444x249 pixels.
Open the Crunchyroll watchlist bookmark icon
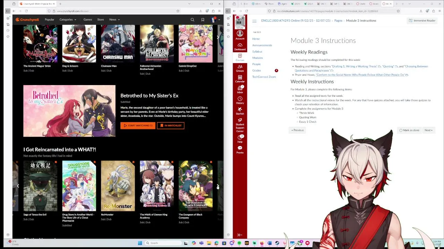pyautogui.click(x=203, y=20)
